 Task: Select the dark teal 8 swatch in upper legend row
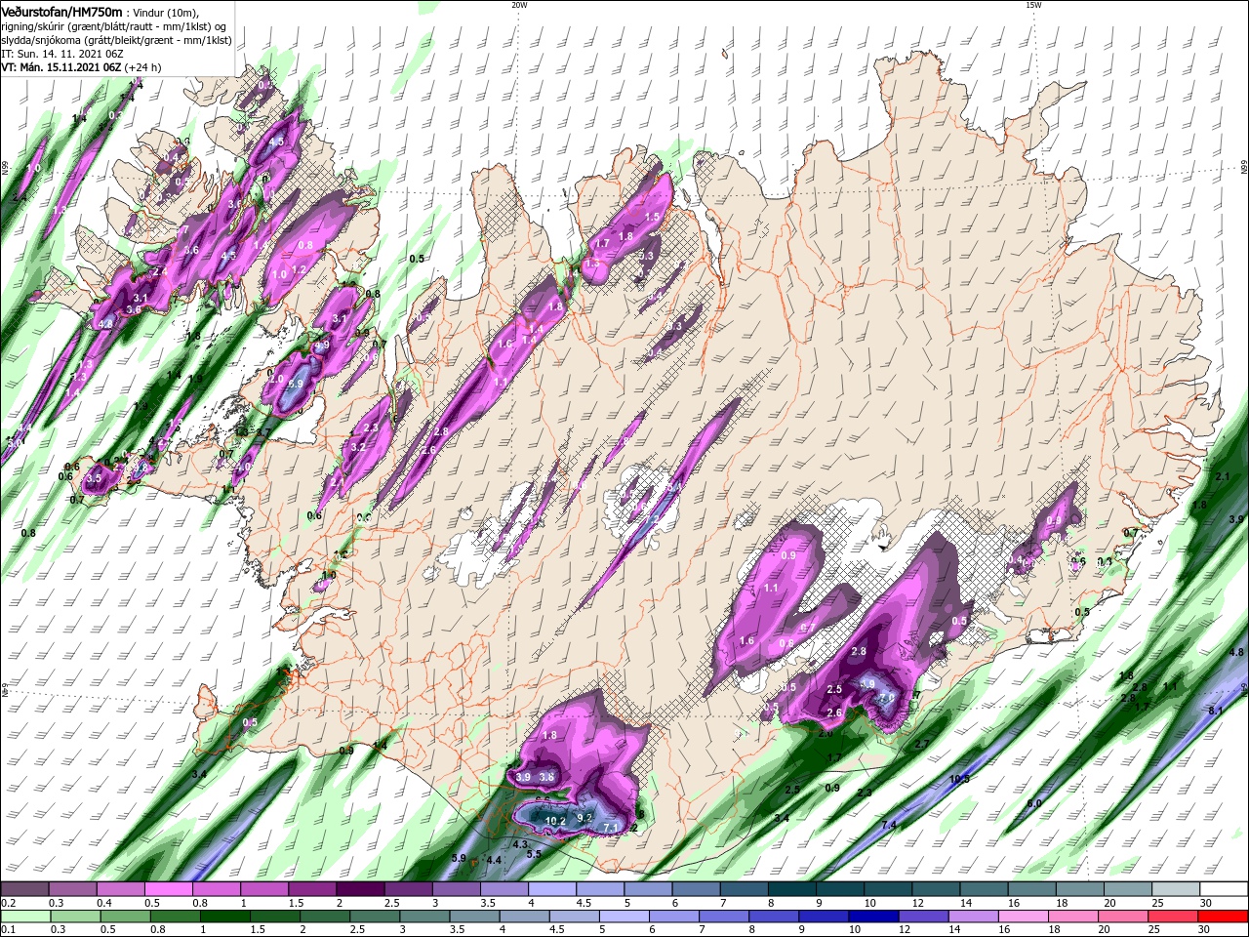point(791,889)
